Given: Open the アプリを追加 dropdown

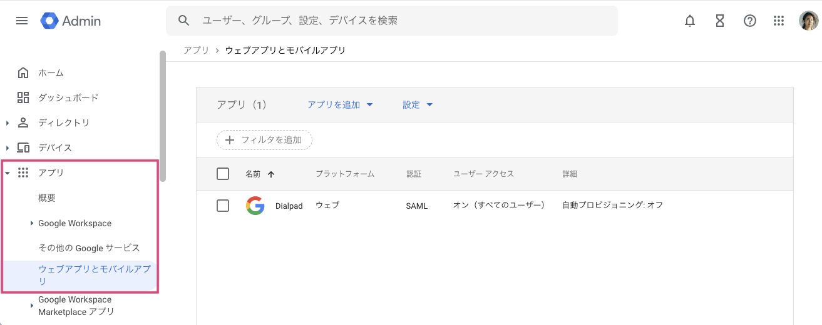Looking at the screenshot, I should click(340, 105).
